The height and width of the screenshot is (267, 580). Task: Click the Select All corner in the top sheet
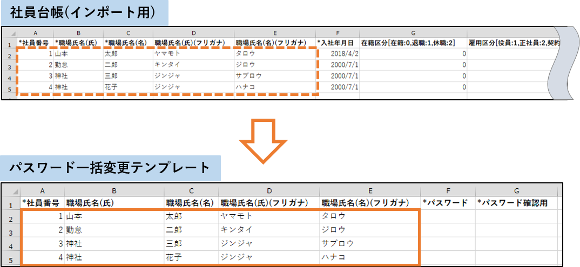point(9,32)
